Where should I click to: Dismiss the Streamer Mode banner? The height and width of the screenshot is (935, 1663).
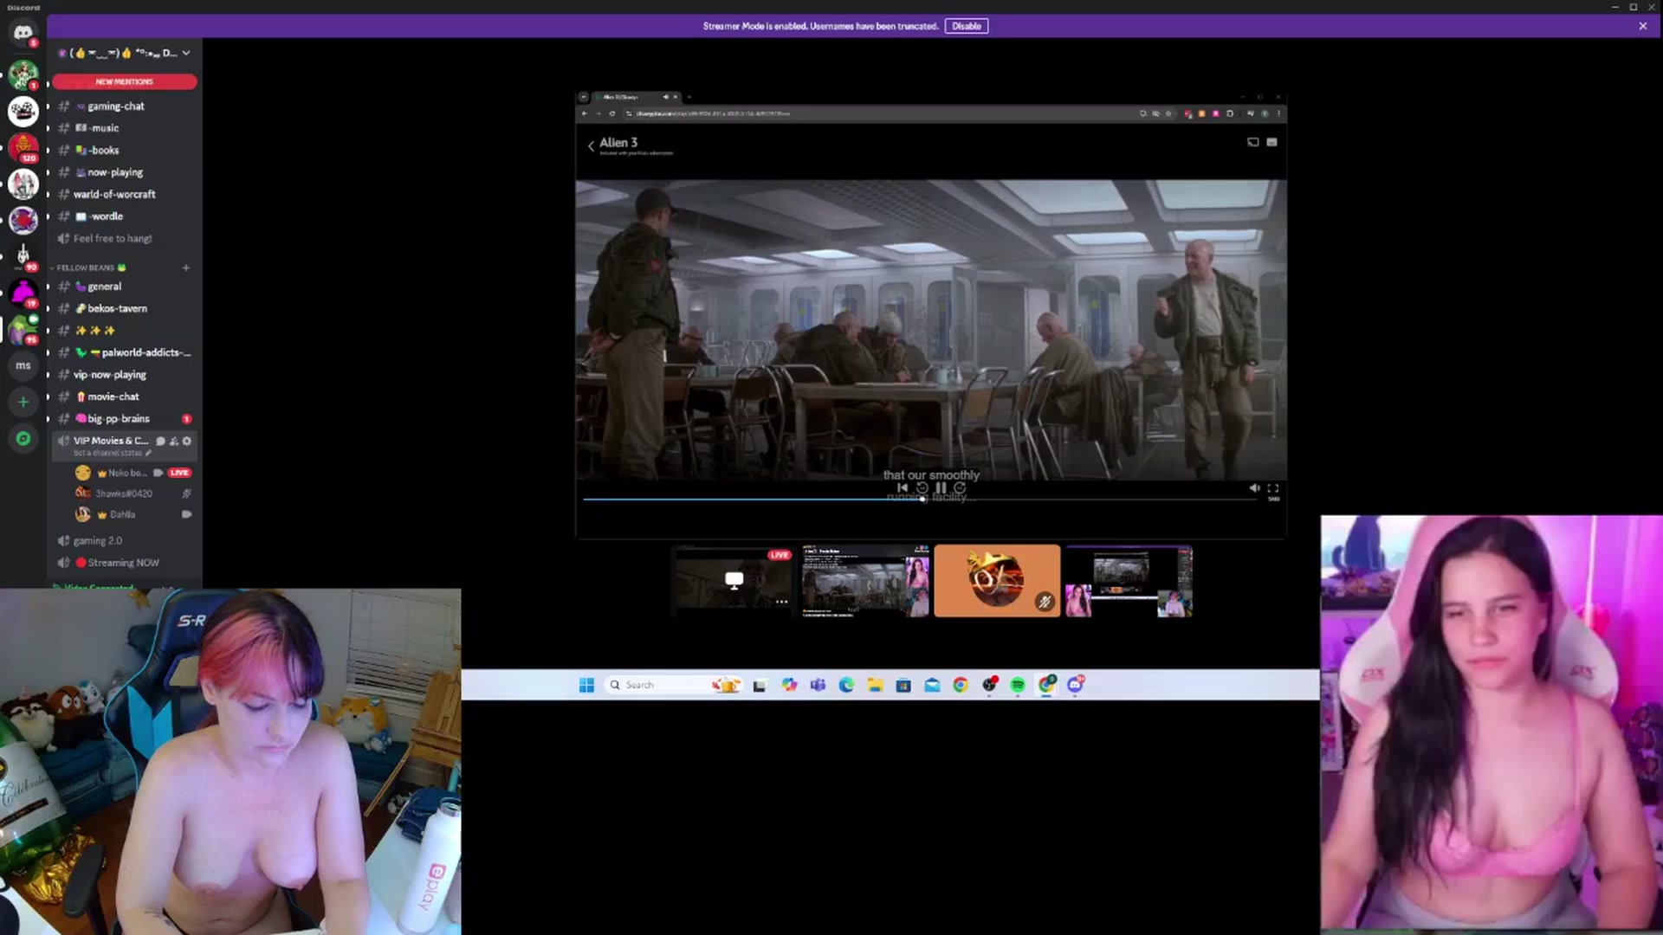(1643, 26)
